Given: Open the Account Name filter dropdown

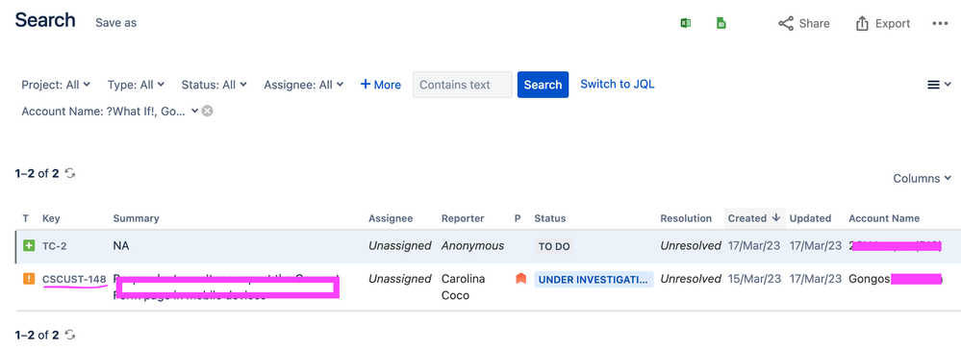Looking at the screenshot, I should [x=110, y=111].
